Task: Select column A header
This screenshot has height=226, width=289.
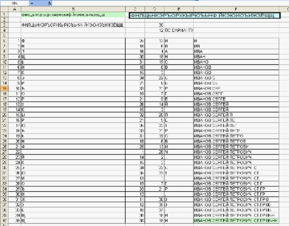Action: (x=14, y=9)
